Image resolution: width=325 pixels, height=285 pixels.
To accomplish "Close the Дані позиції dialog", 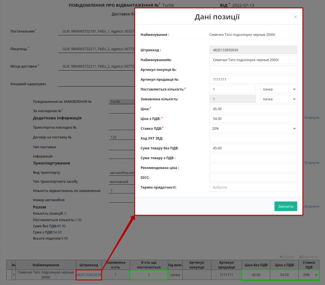I will point(295,17).
